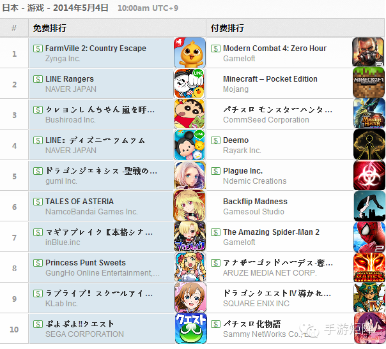Screen dimensions: 386x349
Task: Click the dollar badge next to Deemo
Action: (x=215, y=140)
